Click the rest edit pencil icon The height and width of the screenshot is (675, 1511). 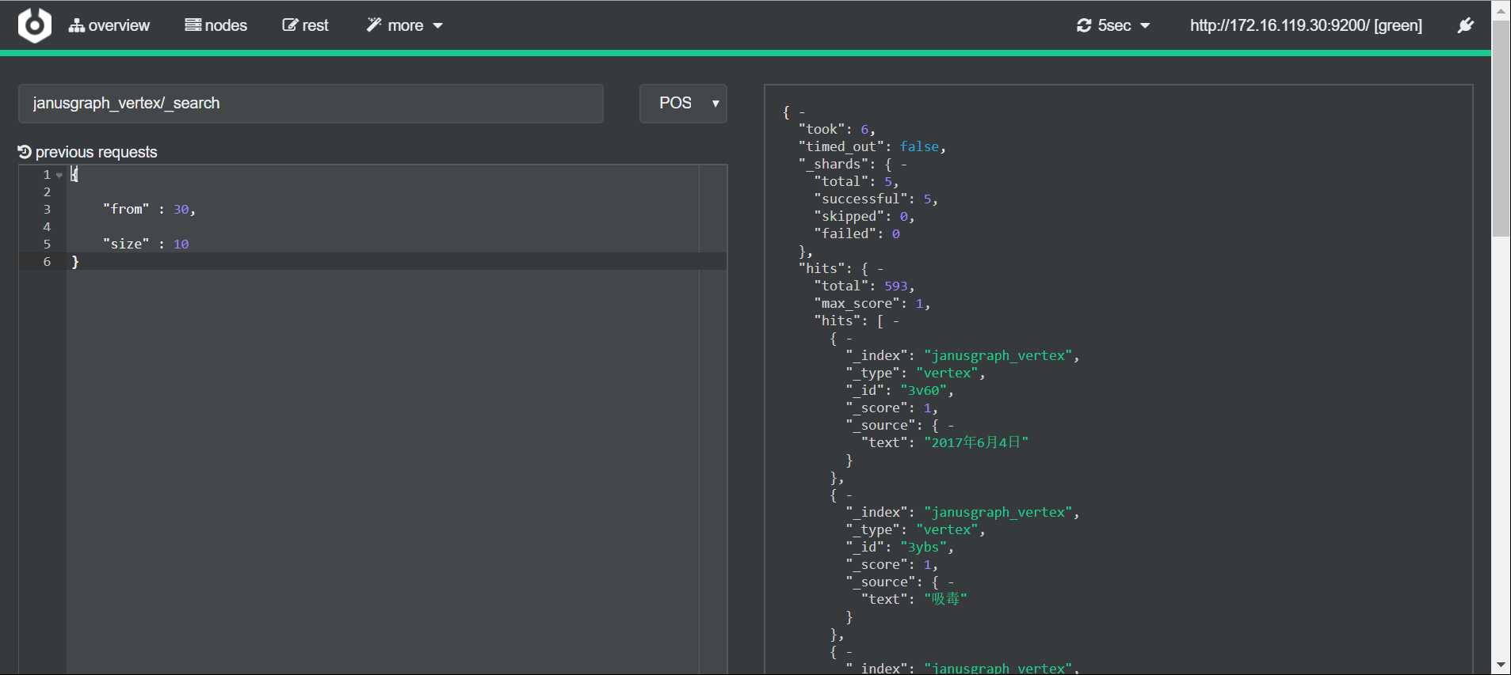(290, 25)
